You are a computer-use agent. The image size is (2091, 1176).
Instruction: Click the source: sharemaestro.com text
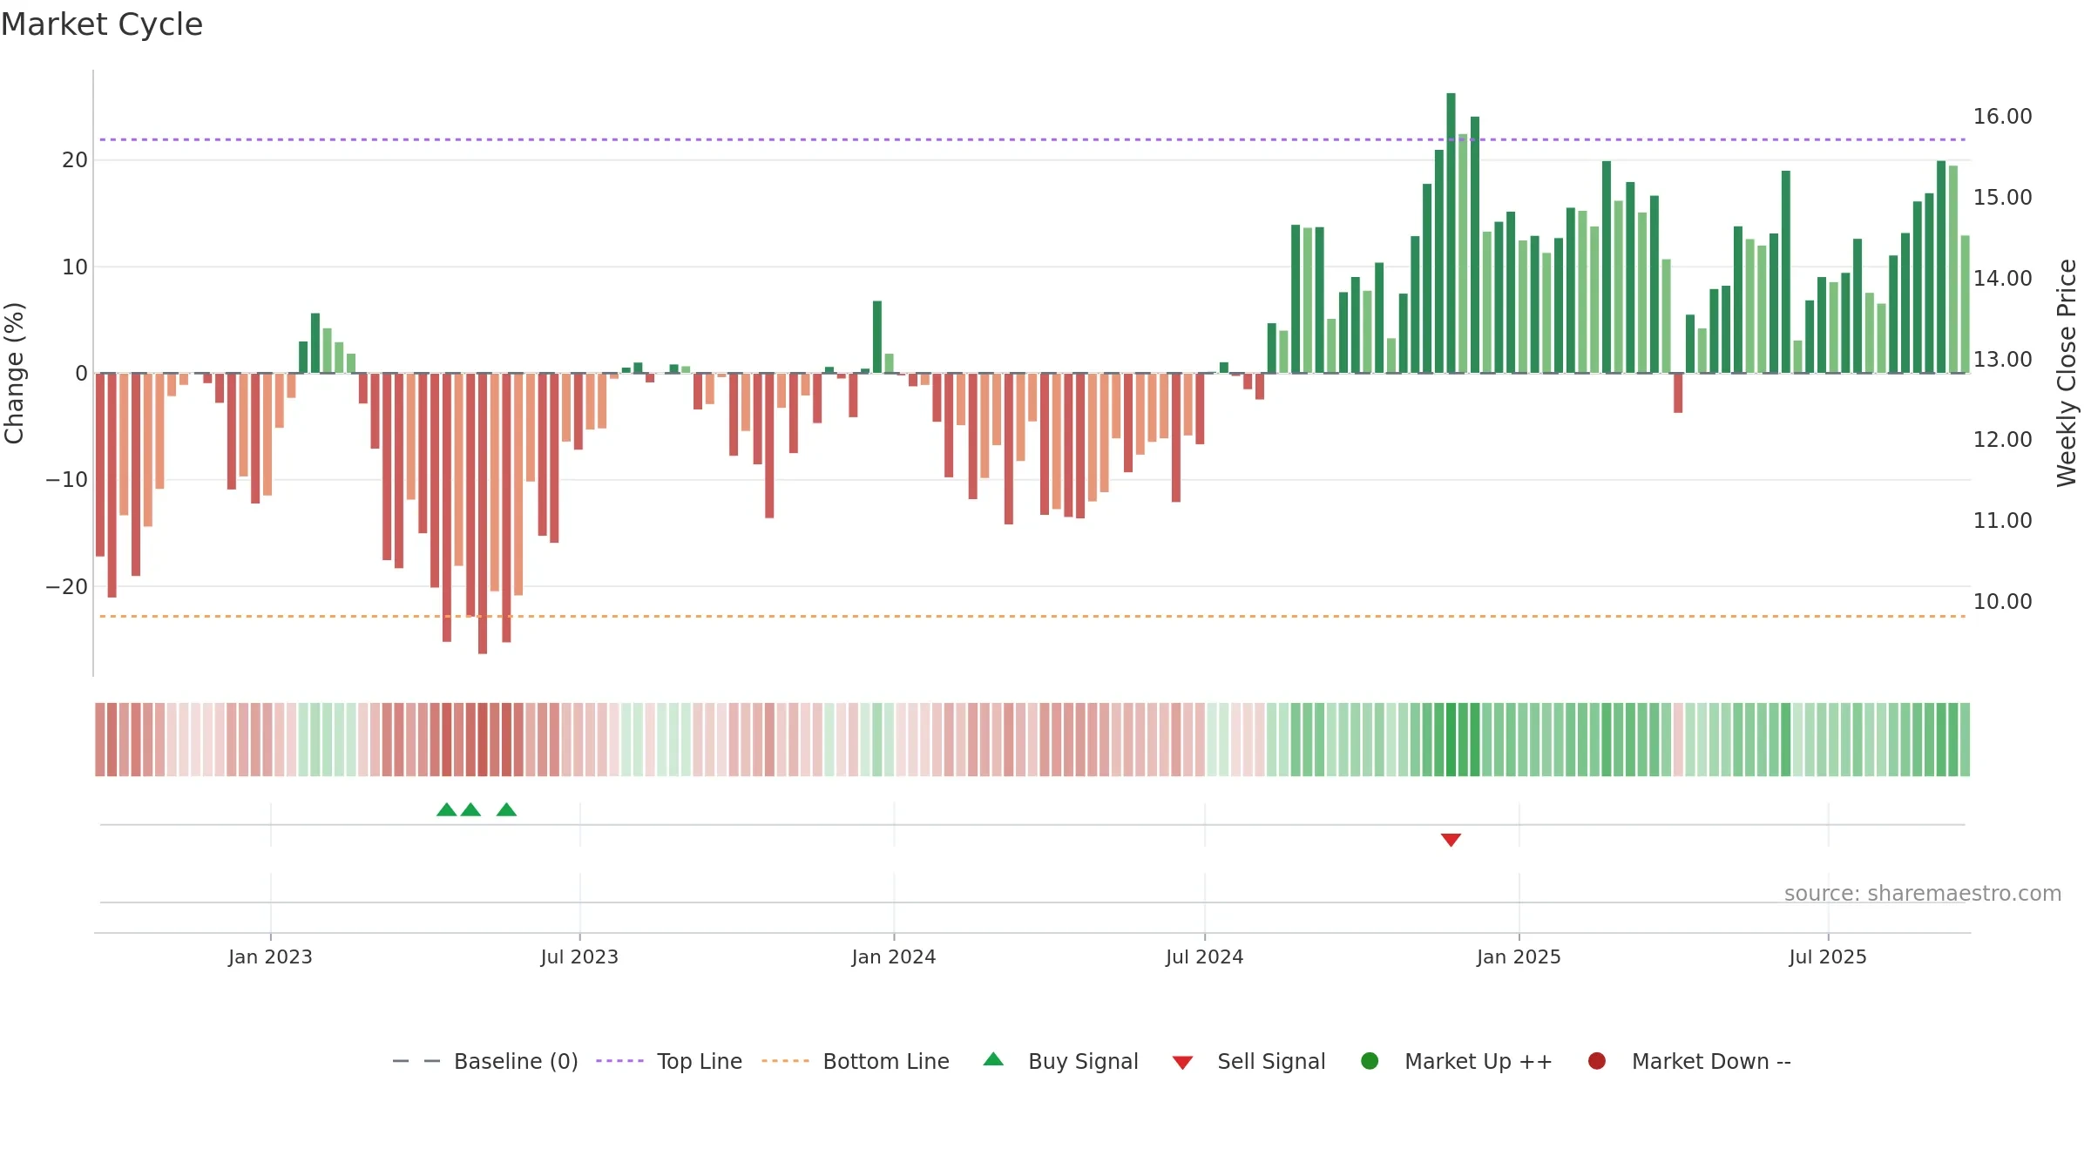[1923, 893]
